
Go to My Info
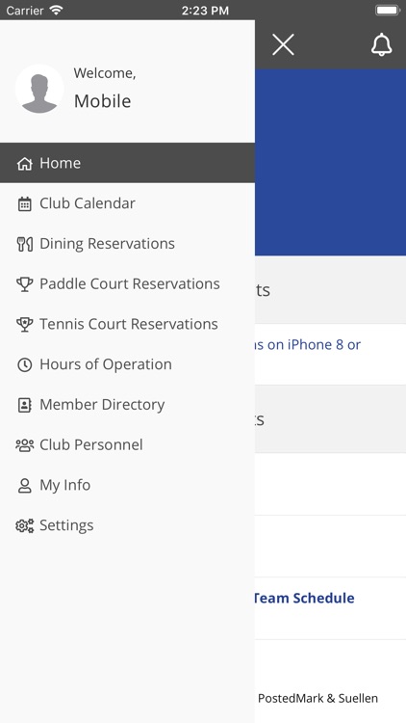[127, 485]
